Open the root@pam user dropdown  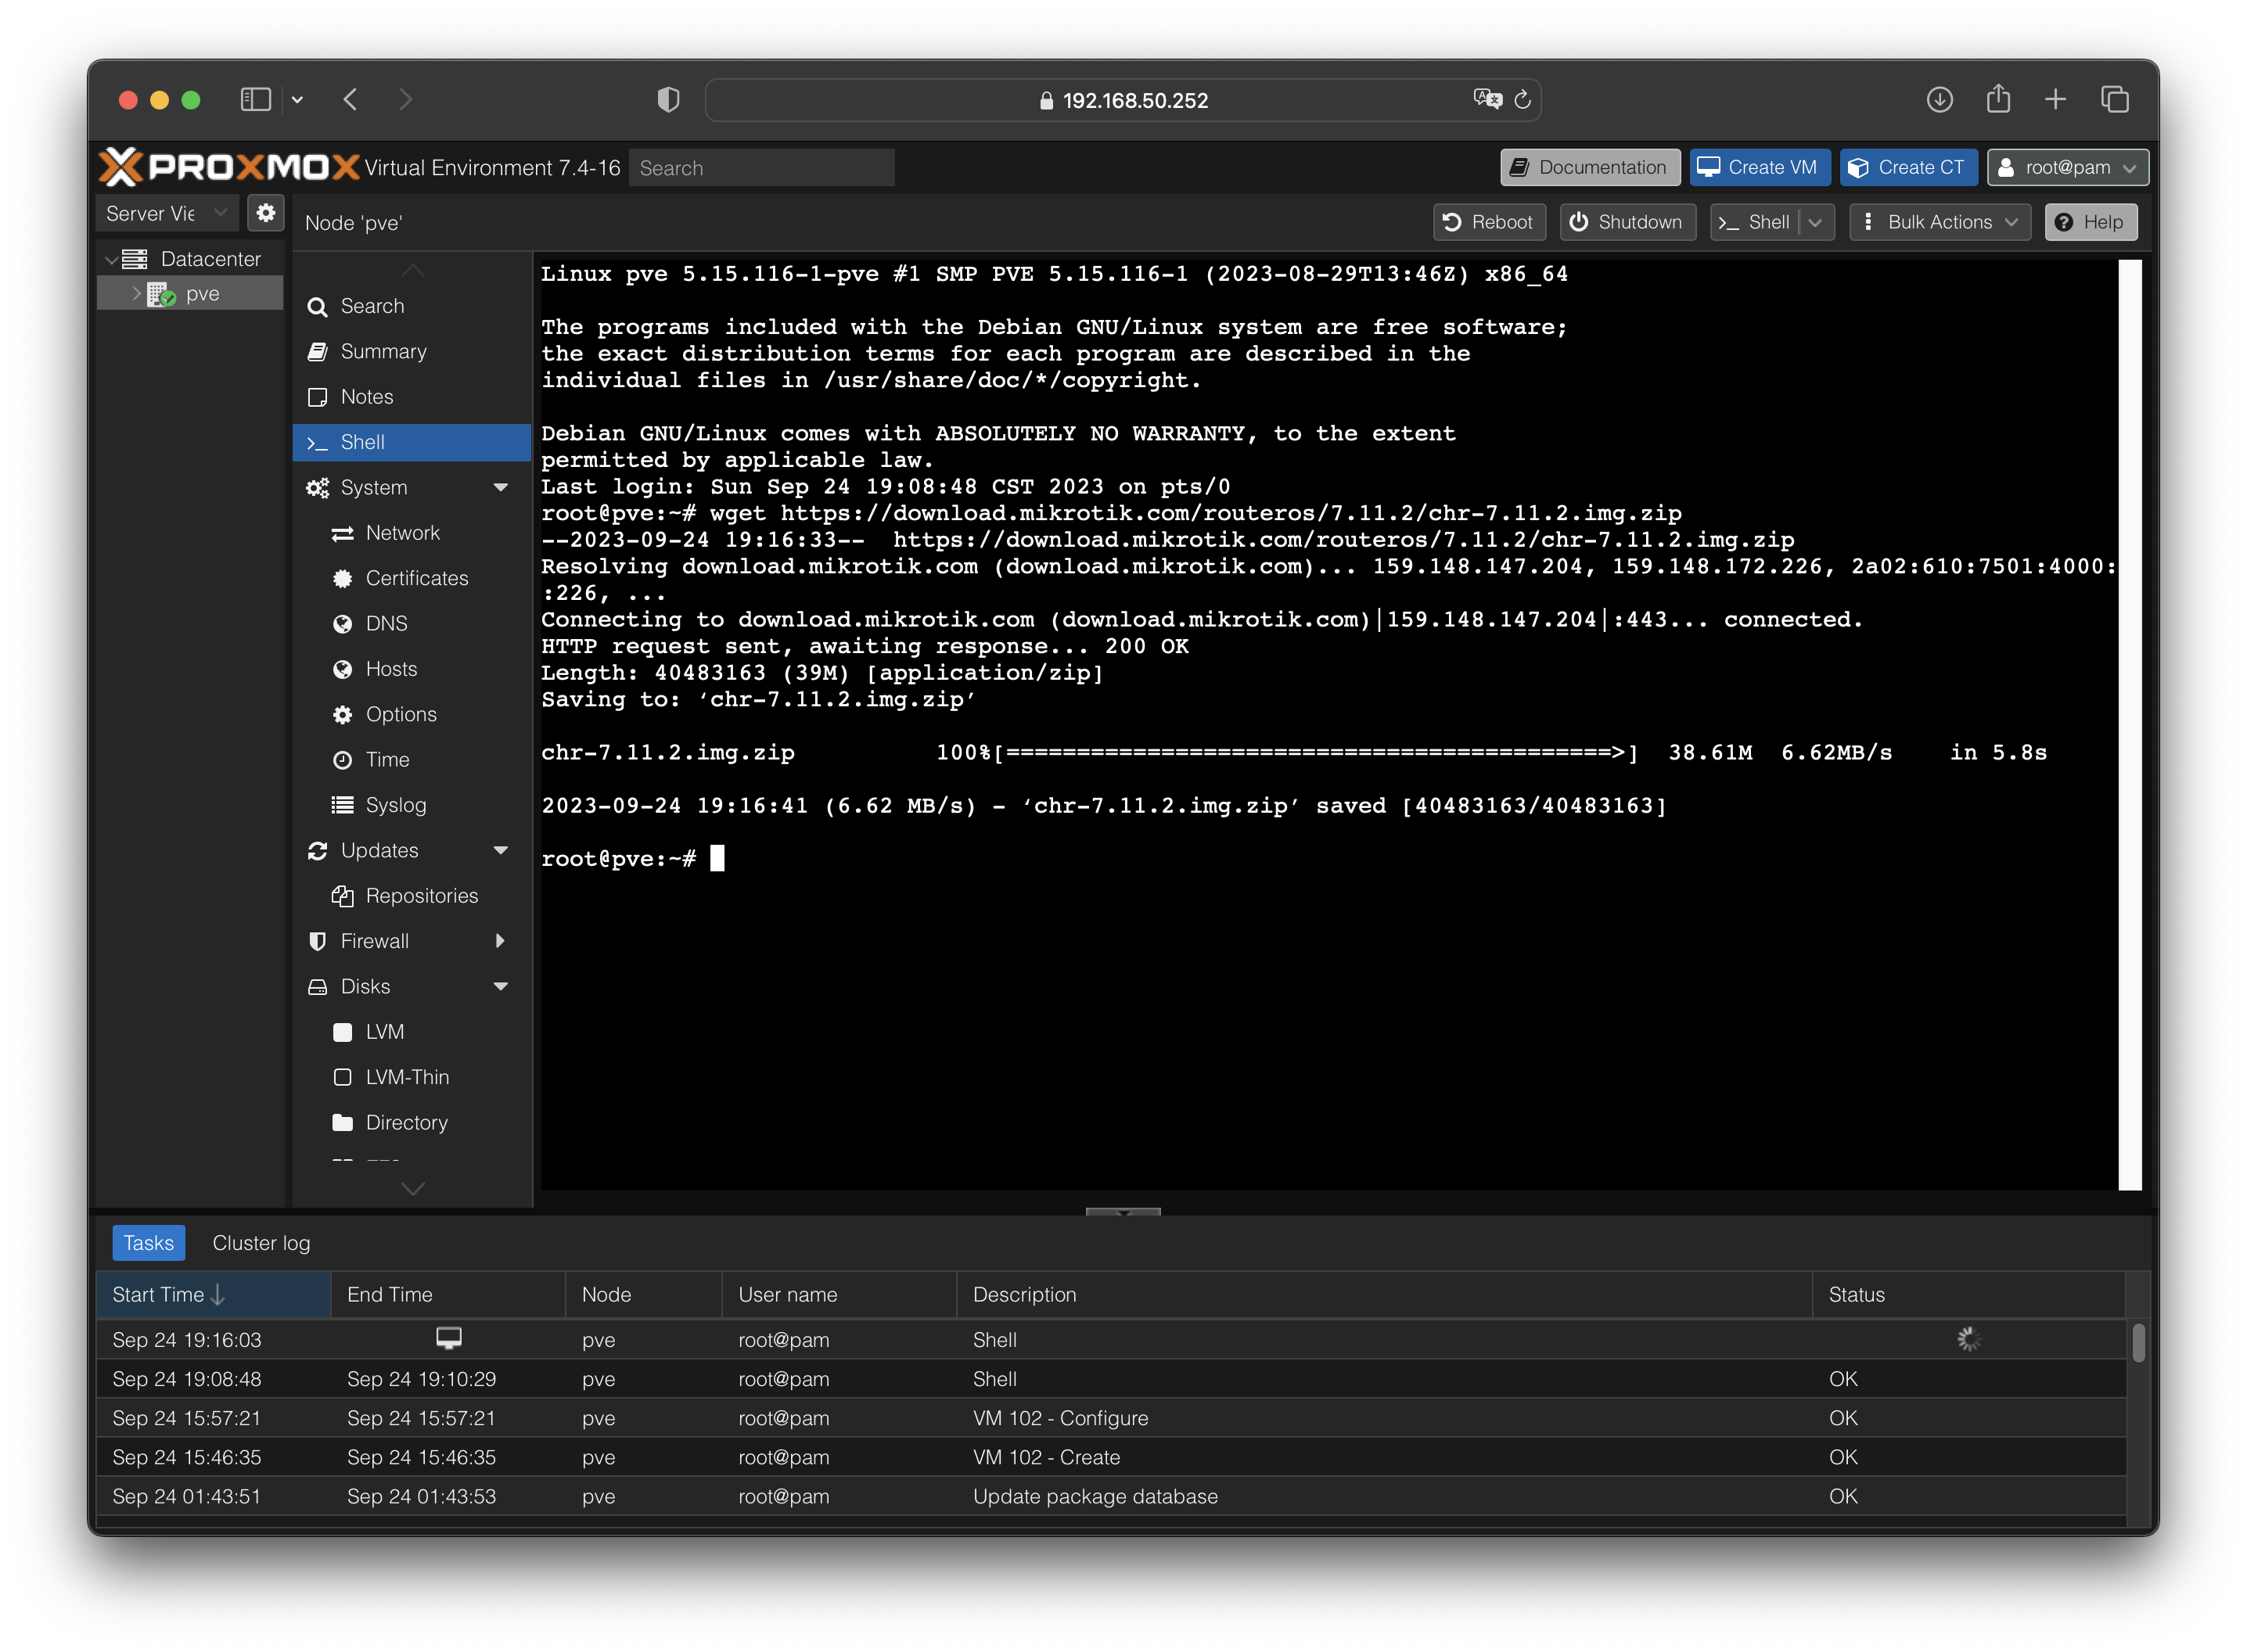pos(2067,167)
